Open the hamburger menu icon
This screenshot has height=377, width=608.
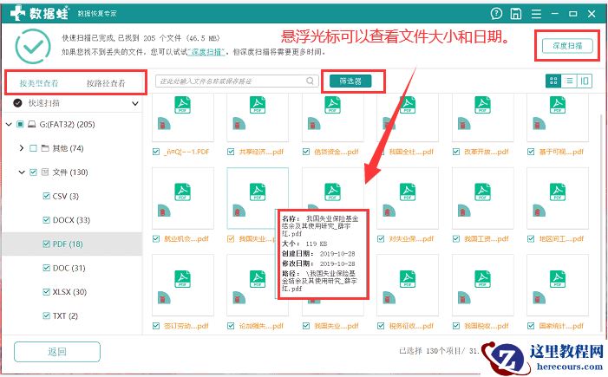point(536,14)
